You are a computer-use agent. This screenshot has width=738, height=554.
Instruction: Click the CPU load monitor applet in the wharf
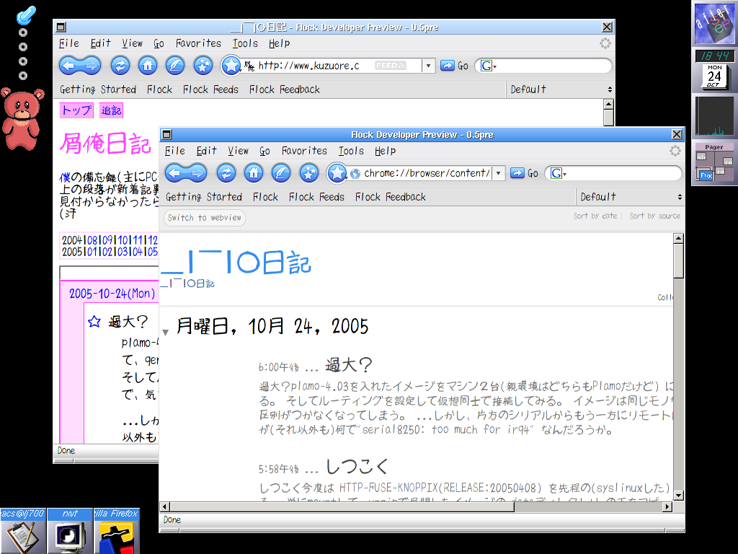[x=714, y=116]
